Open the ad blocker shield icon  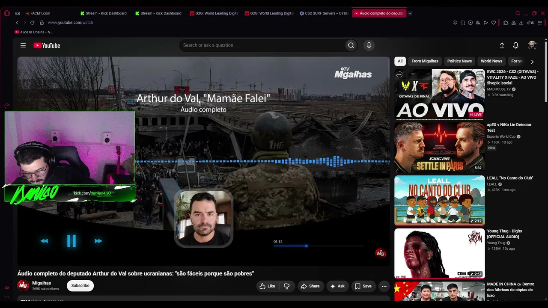pyautogui.click(x=471, y=23)
